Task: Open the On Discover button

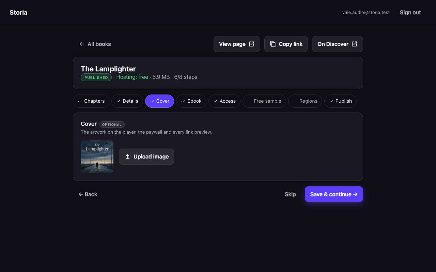Action: tap(338, 44)
